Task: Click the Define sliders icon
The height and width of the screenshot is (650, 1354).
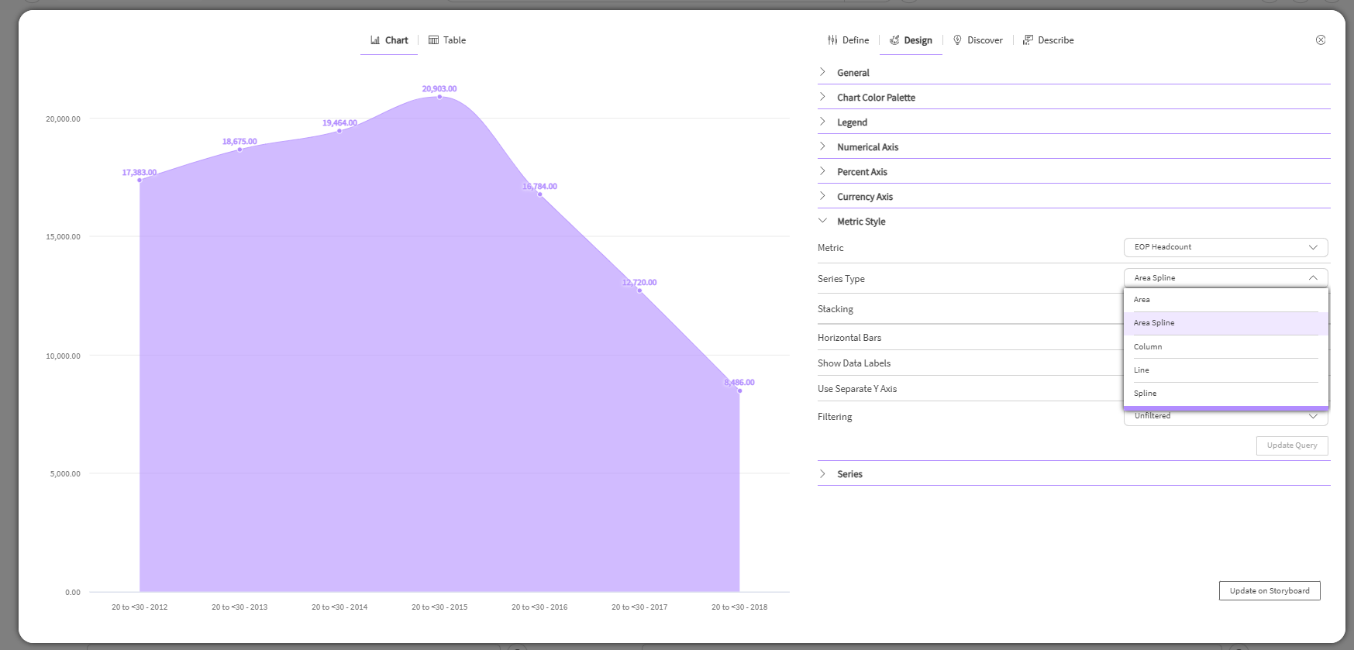Action: tap(832, 40)
